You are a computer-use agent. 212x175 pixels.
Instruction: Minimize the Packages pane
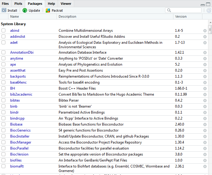(203, 4)
